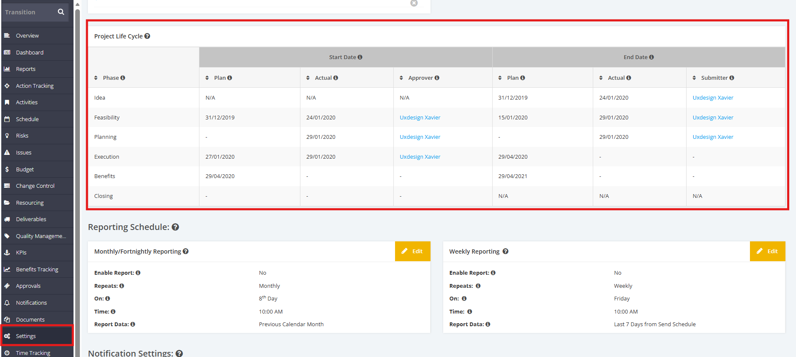The height and width of the screenshot is (357, 796).
Task: Sort the table by Phase column
Action: pyautogui.click(x=96, y=78)
